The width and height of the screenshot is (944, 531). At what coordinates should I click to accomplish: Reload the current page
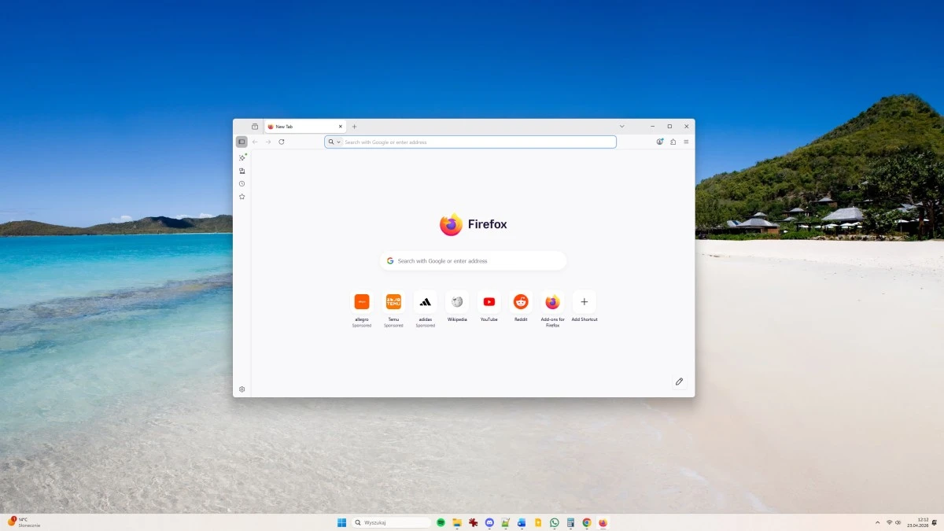coord(282,142)
